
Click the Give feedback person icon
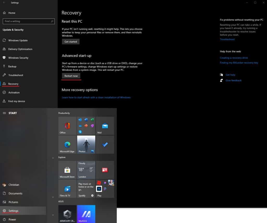tap(221, 80)
